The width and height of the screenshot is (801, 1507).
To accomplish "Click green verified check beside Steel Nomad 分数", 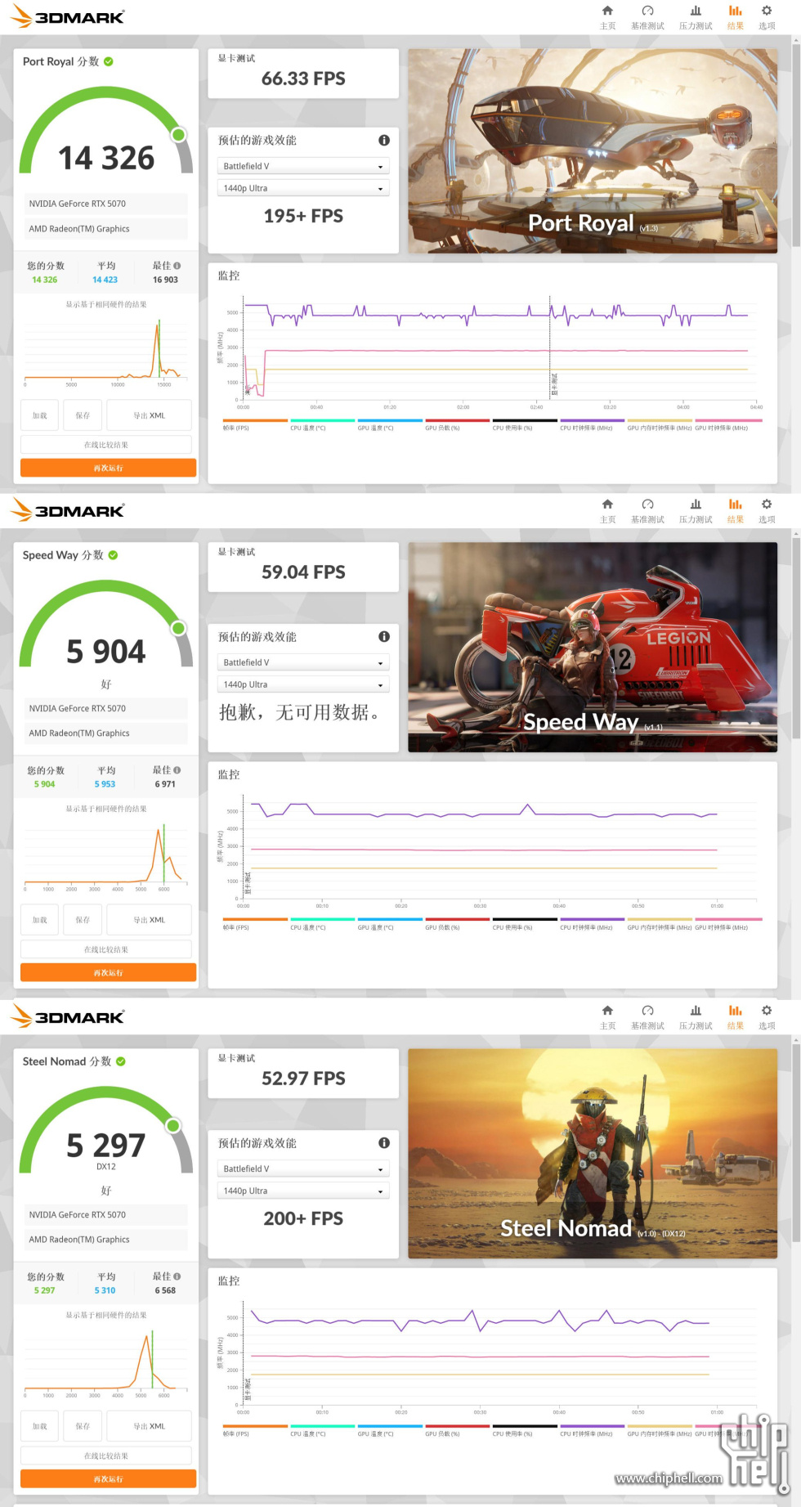I will pyautogui.click(x=121, y=1061).
